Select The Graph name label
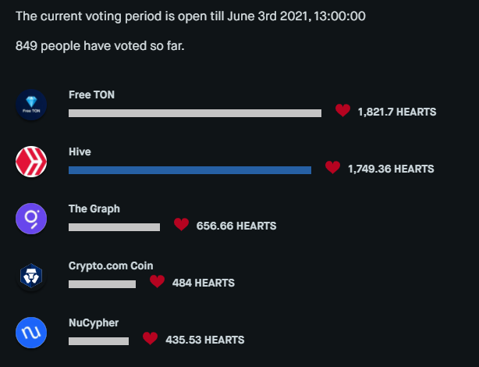Viewport: 479px width, 367px height. [94, 208]
